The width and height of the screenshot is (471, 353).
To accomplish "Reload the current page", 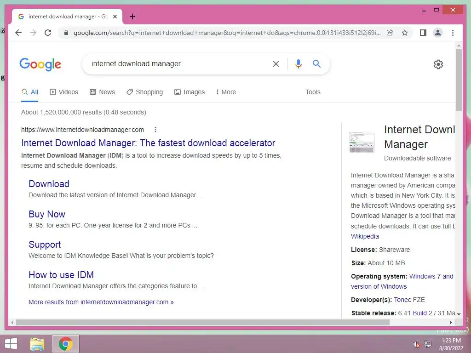I will 48,33.
